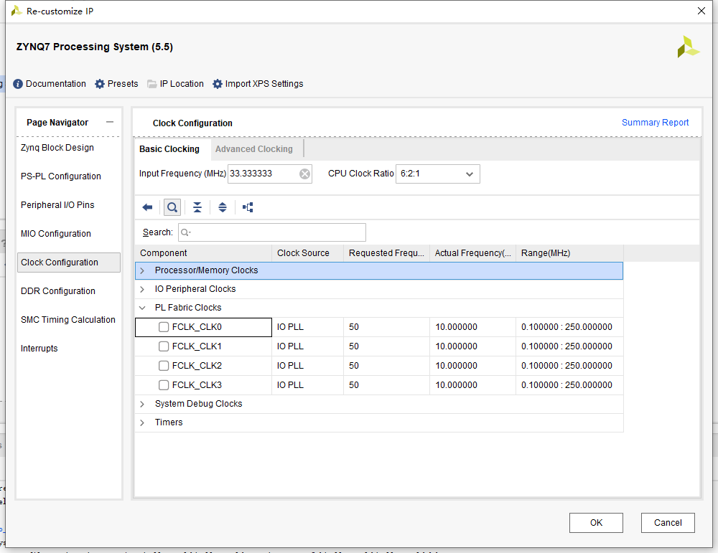Image resolution: width=718 pixels, height=553 pixels.
Task: Open Documentation info icon
Action: (x=18, y=84)
